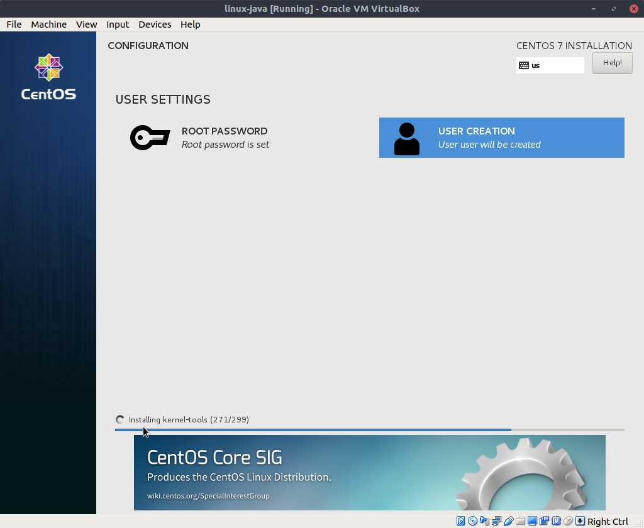Open the Machine menu
Screen dimensions: 644x528
(48, 25)
